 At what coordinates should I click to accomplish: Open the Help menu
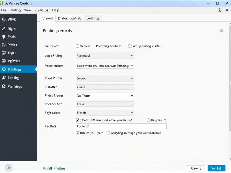[55, 10]
